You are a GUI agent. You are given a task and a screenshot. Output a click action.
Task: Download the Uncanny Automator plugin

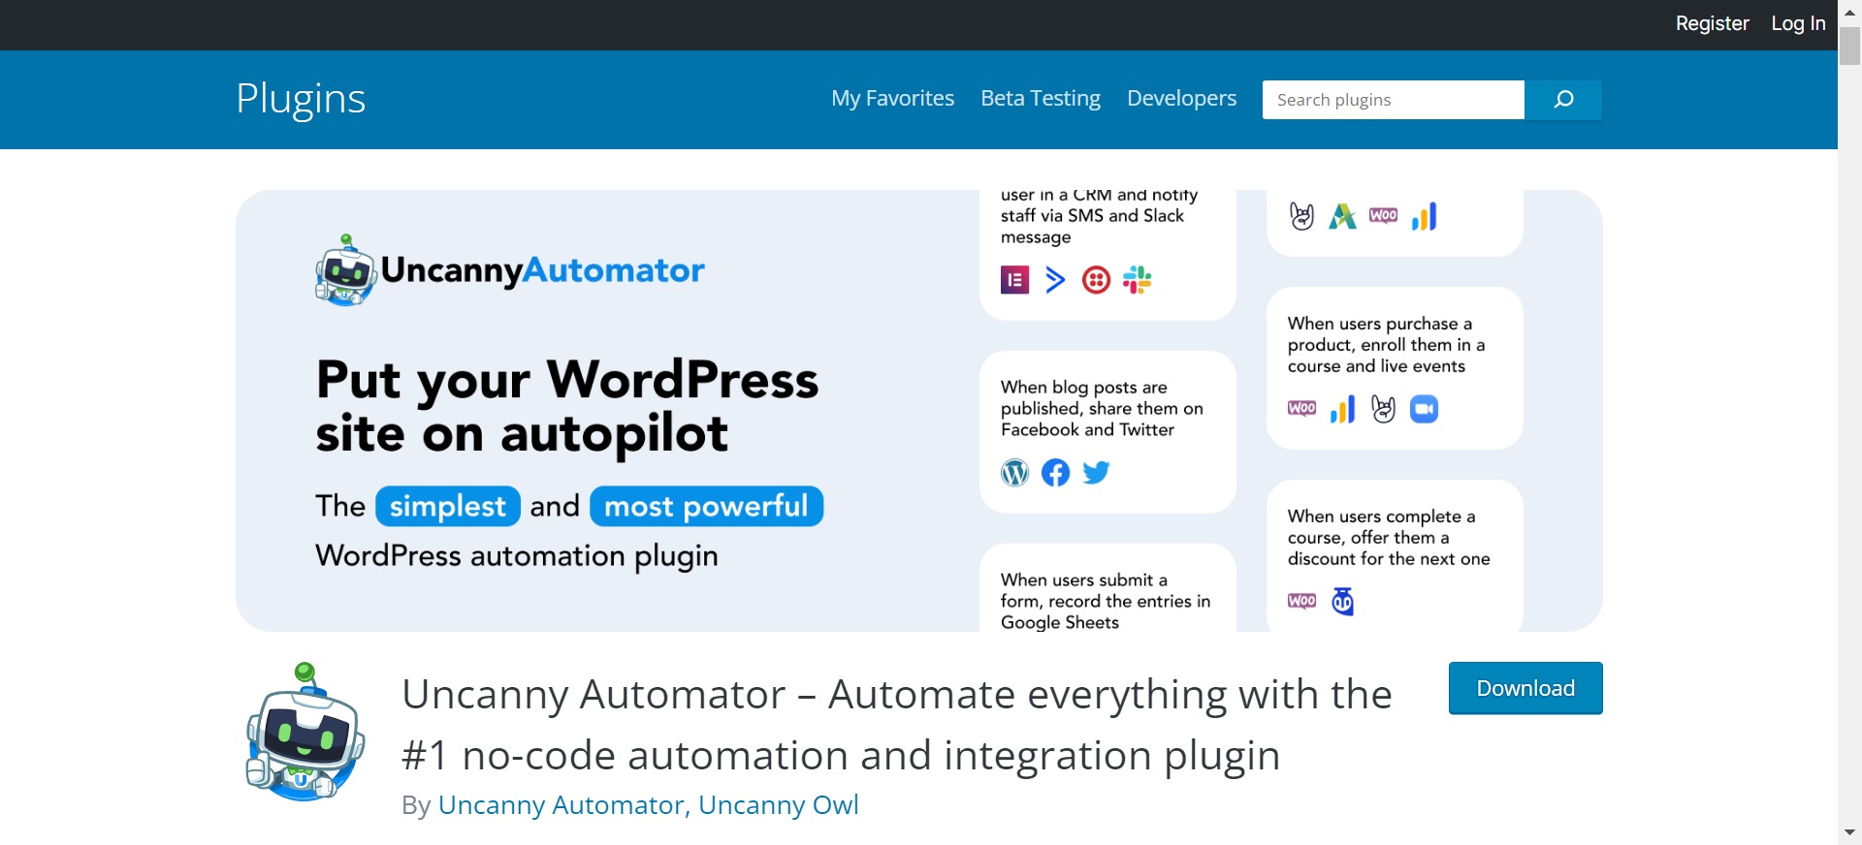click(1525, 688)
